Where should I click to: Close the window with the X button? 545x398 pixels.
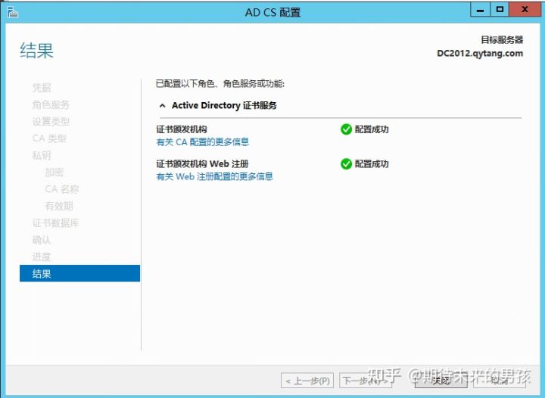coord(525,10)
